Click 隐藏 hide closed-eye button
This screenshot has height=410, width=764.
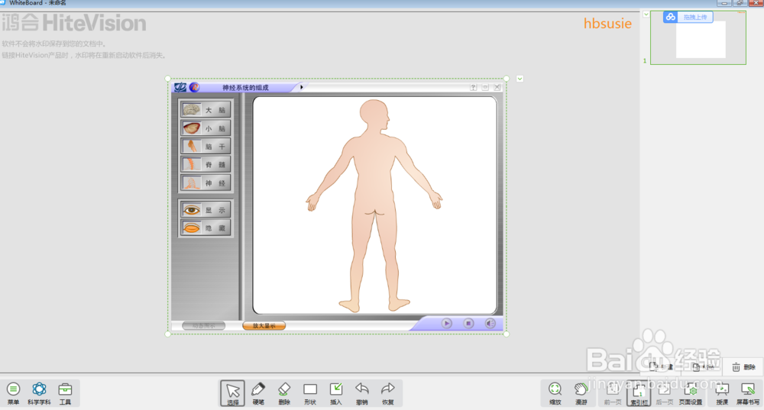206,228
